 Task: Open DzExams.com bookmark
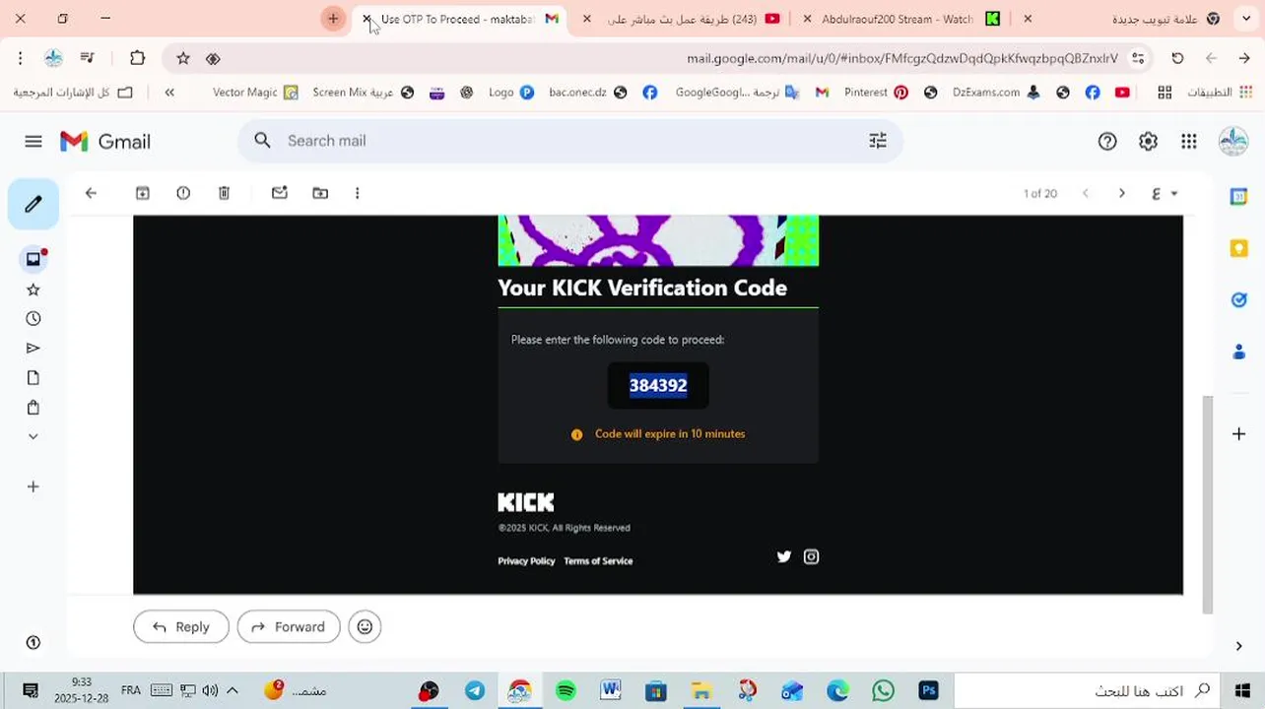996,93
